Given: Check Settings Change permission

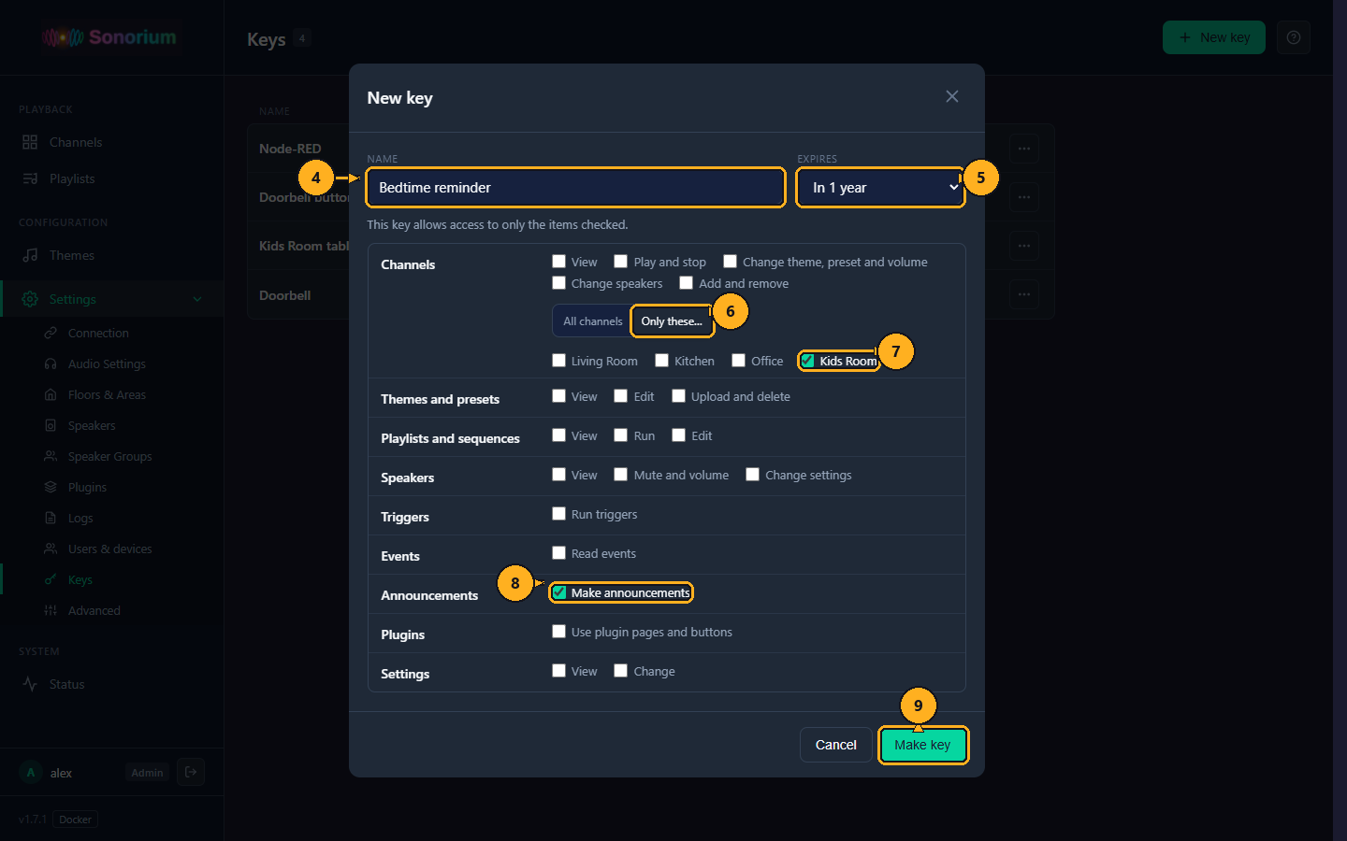Looking at the screenshot, I should coord(620,671).
